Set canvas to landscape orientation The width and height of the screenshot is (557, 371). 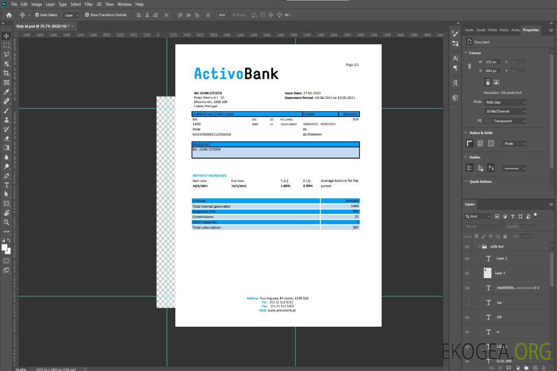[496, 82]
